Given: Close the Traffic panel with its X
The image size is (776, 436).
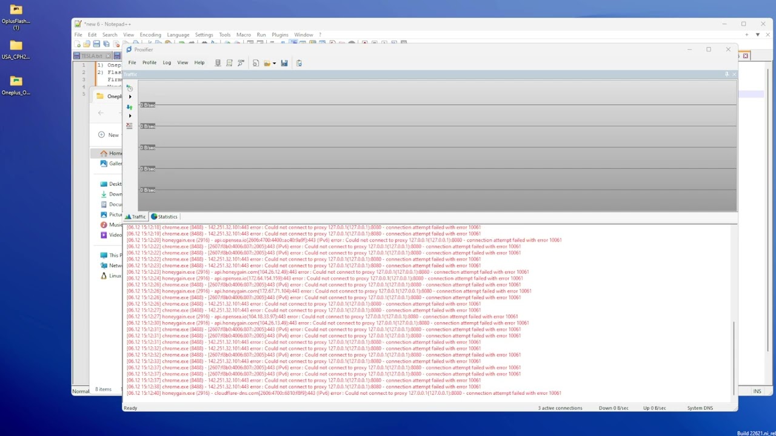Looking at the screenshot, I should [734, 74].
